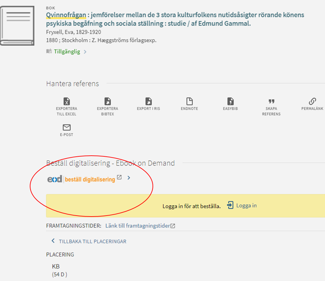Click the Logga in link

click(246, 205)
